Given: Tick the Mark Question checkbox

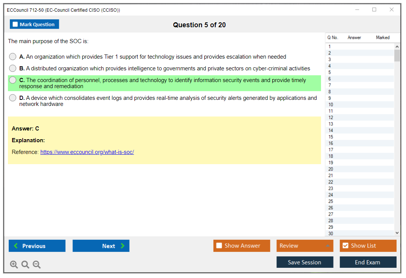Looking at the screenshot, I should coord(15,25).
